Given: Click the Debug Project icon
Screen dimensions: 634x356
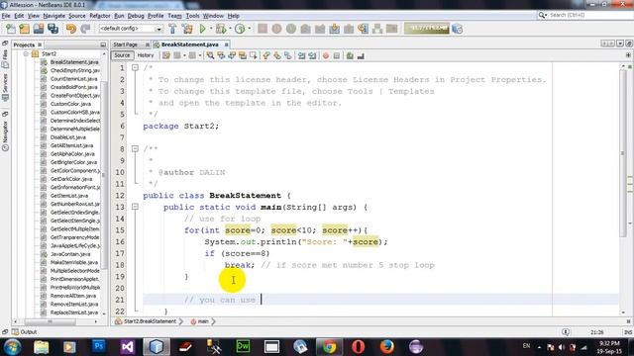Looking at the screenshot, I should pyautogui.click(x=221, y=29).
